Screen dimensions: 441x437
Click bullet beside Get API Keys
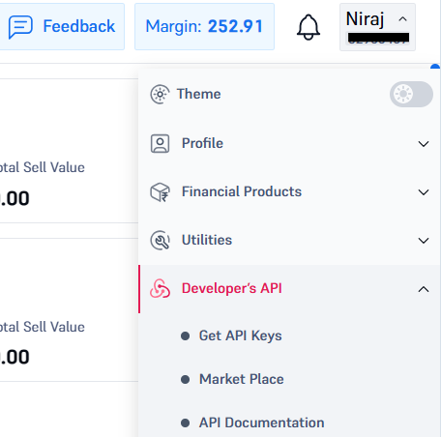[x=185, y=335]
